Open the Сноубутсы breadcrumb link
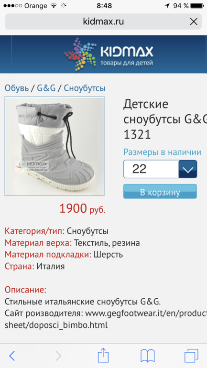Screen dimensions: 207x368 85,88
